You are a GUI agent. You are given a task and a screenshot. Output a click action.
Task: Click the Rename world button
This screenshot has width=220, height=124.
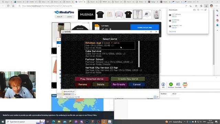[x=82, y=84]
